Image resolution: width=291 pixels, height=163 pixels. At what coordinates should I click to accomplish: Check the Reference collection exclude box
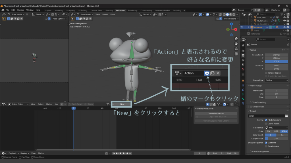(x=281, y=34)
